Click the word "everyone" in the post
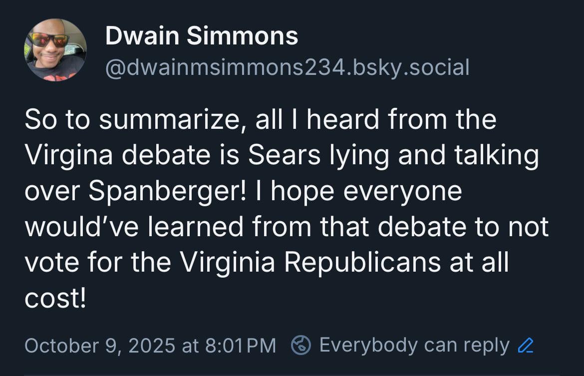Screen dimensions: 584x376 (411, 192)
